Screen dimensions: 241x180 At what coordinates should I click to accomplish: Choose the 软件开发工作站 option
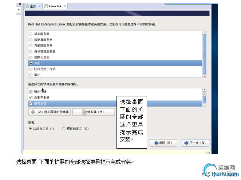[31, 69]
